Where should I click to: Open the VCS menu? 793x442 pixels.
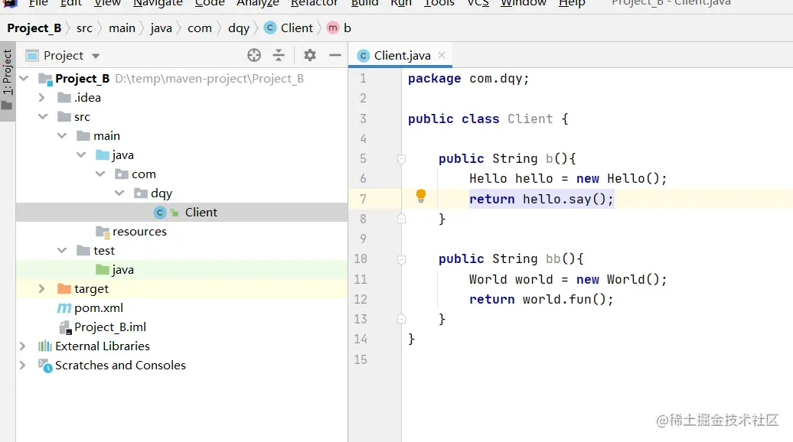click(x=478, y=3)
